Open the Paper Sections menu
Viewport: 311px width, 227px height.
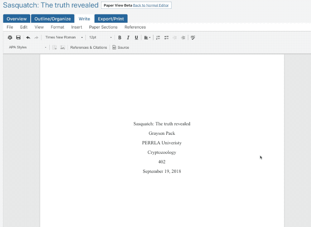[x=103, y=27]
